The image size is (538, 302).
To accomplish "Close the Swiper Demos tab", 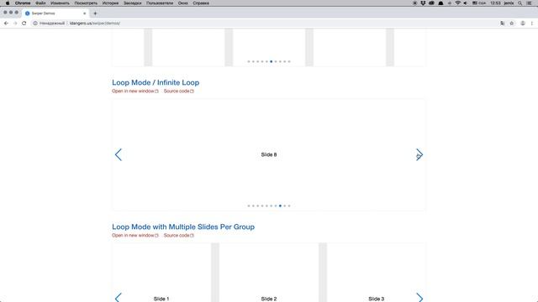I will tap(84, 13).
